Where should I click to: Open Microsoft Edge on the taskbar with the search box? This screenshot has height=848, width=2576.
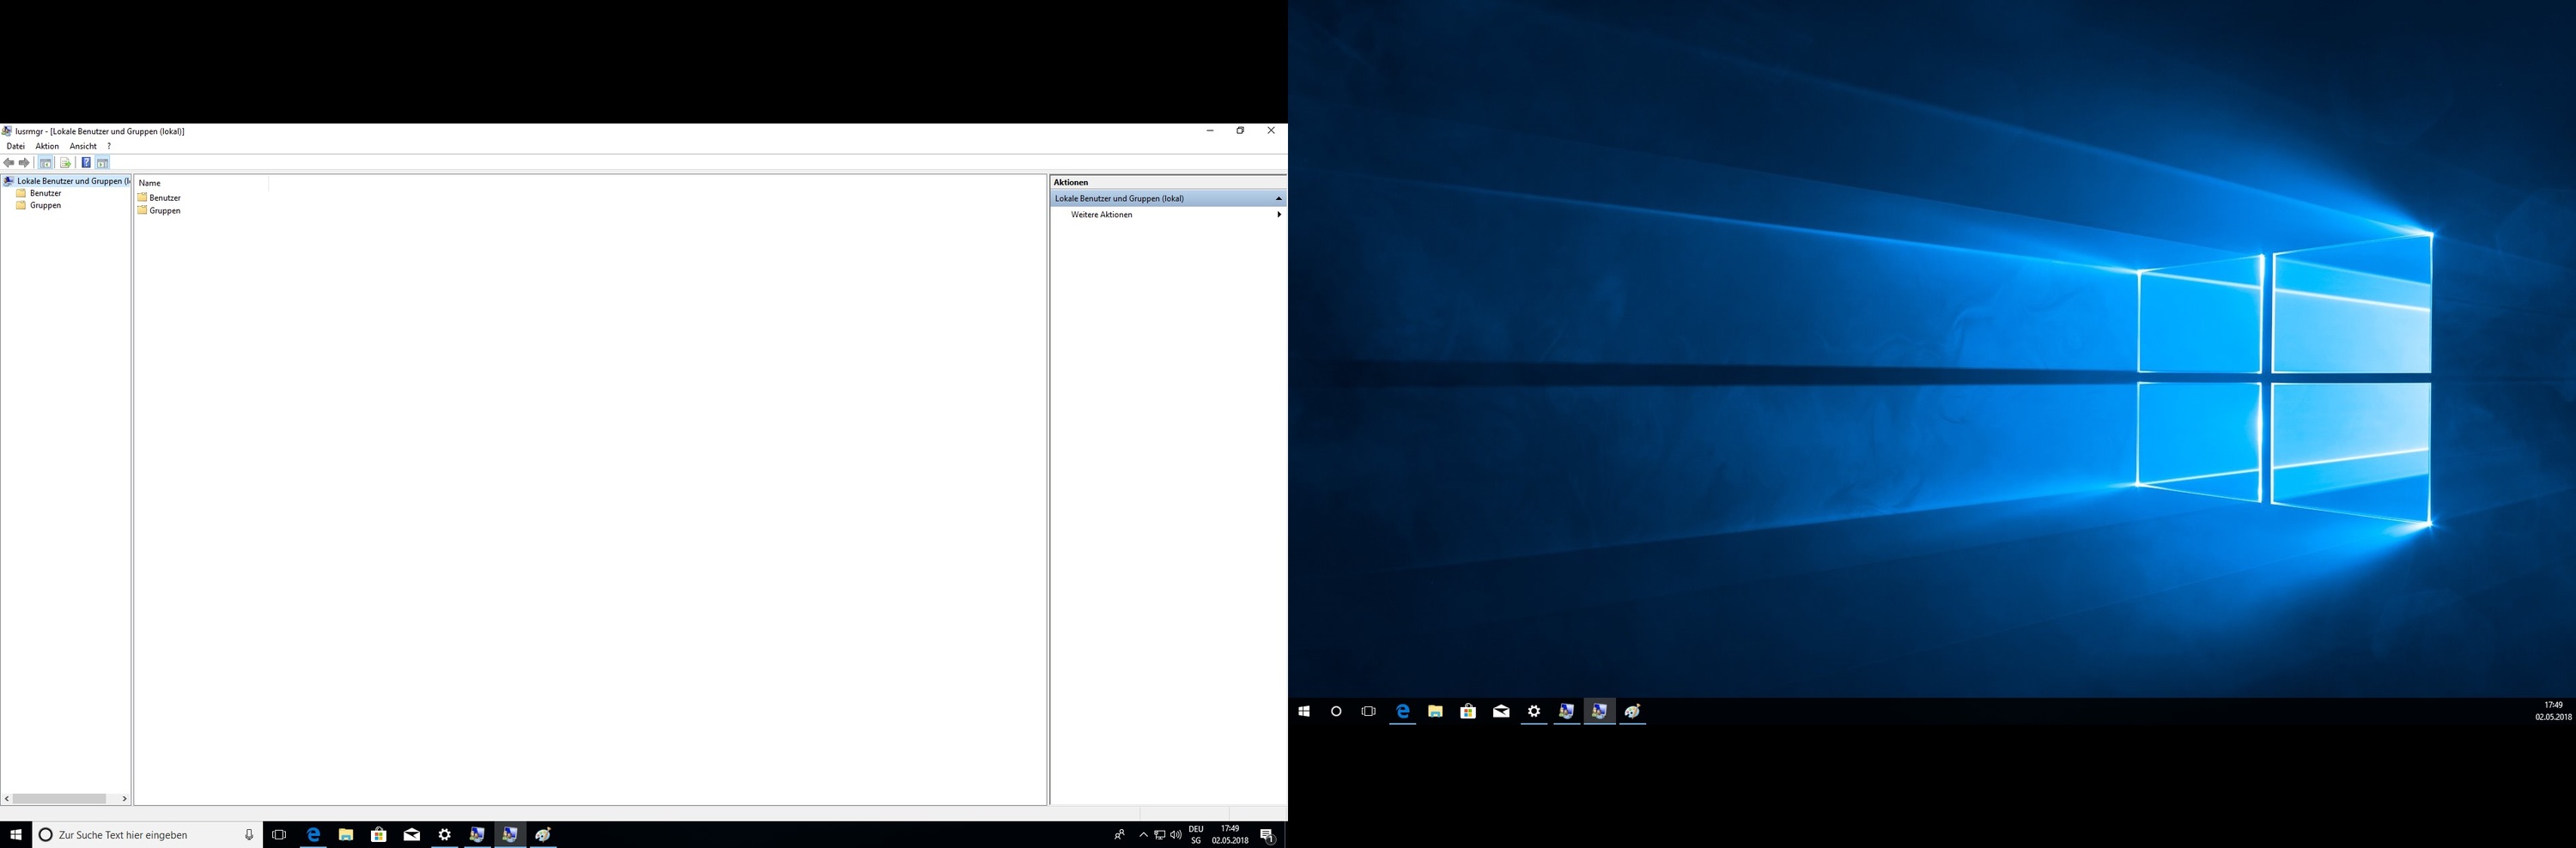pyautogui.click(x=313, y=835)
